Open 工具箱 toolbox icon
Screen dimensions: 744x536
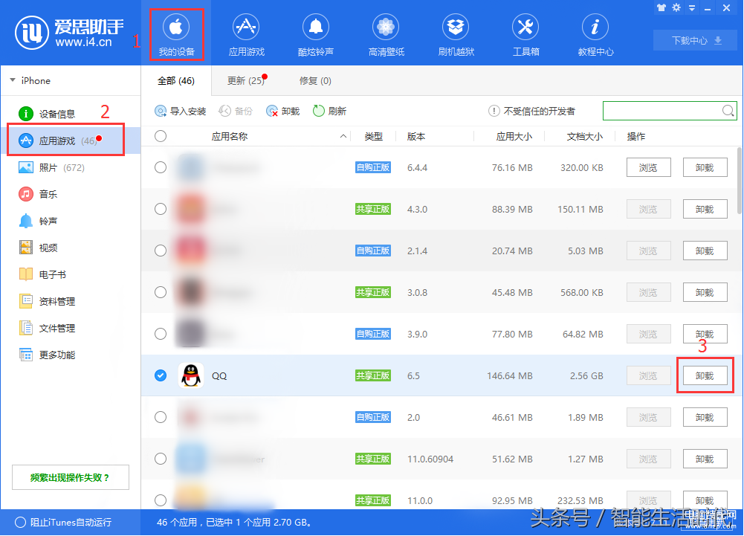pyautogui.click(x=525, y=35)
